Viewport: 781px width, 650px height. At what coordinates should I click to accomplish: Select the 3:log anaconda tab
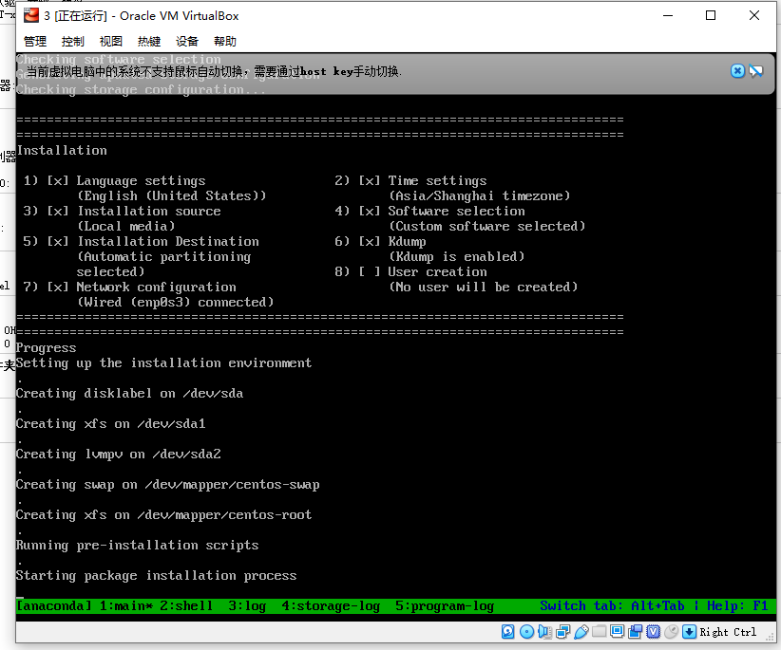[247, 605]
